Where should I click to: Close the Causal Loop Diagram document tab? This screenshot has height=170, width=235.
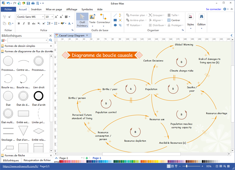pyautogui.click(x=87, y=36)
